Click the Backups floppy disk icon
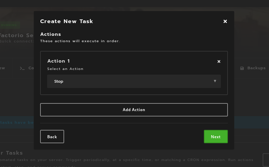 tap(242, 68)
